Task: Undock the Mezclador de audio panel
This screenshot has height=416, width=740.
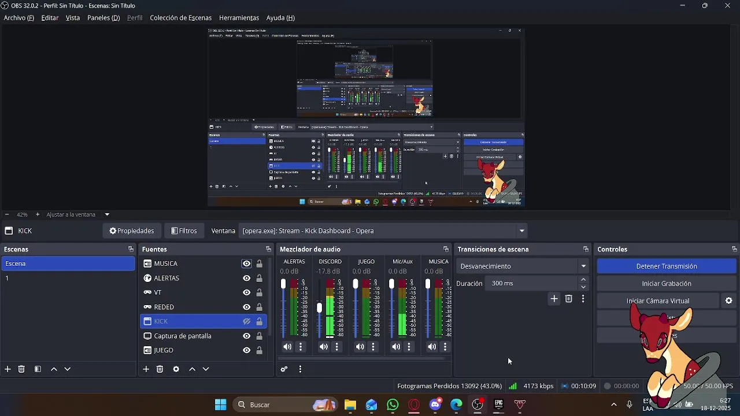Action: (446, 249)
